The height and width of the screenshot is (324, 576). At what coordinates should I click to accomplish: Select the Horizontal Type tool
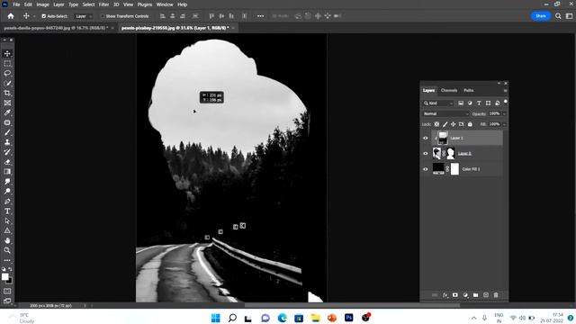click(x=7, y=211)
